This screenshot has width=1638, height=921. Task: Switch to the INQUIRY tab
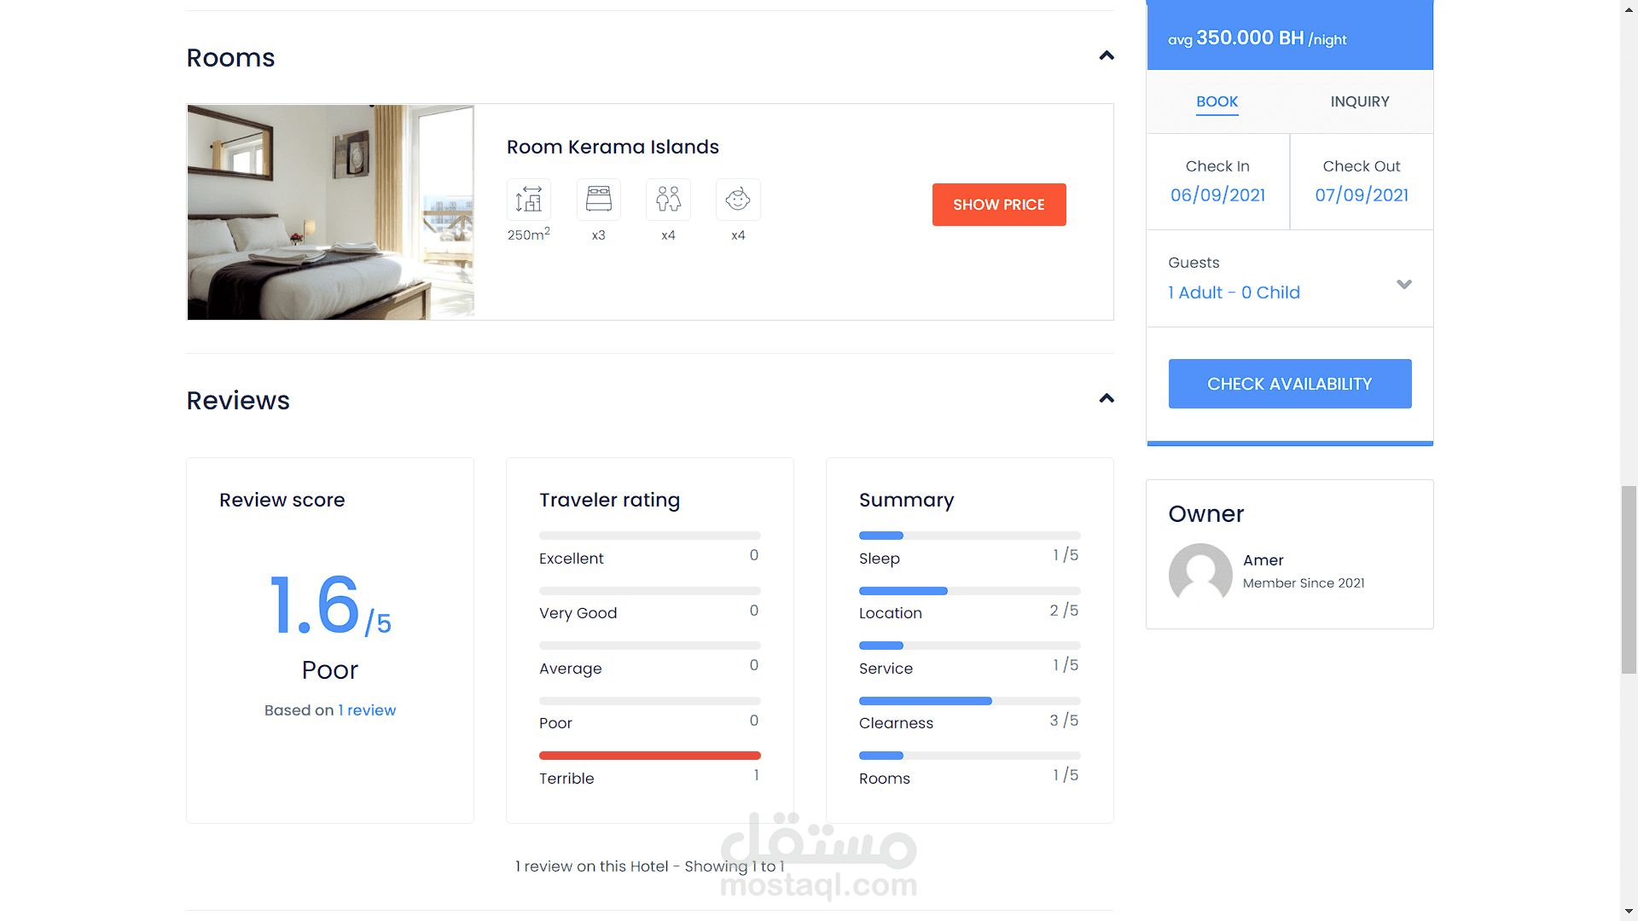pos(1360,101)
